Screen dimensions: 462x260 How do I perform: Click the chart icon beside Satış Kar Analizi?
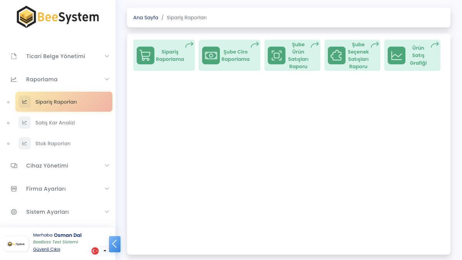pyautogui.click(x=25, y=122)
